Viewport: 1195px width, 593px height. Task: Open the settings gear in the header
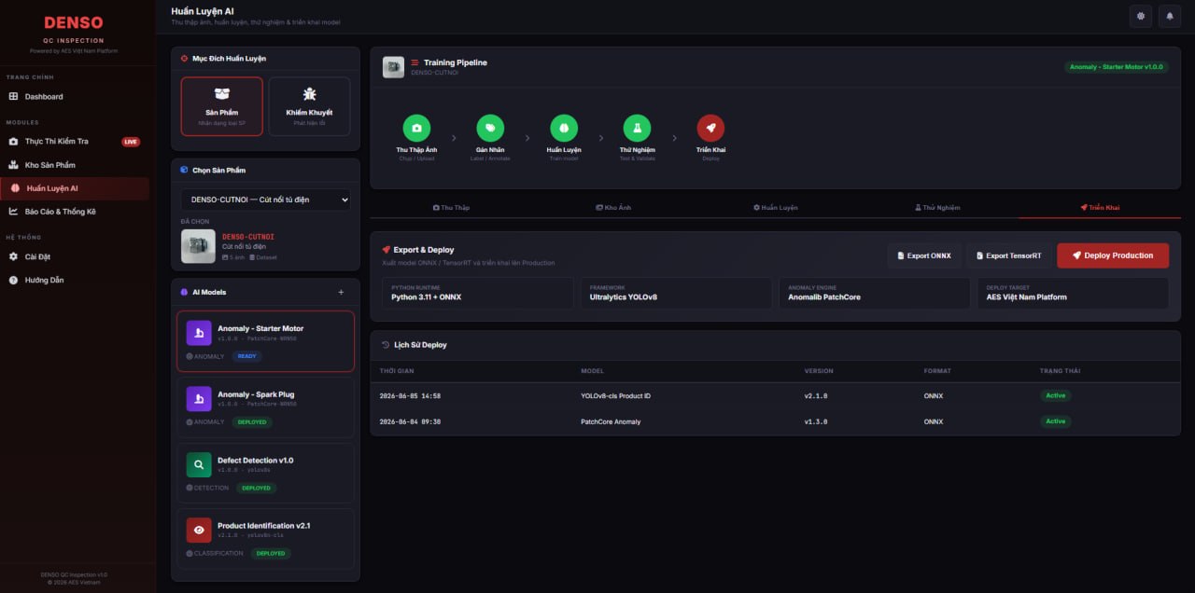pos(1140,16)
